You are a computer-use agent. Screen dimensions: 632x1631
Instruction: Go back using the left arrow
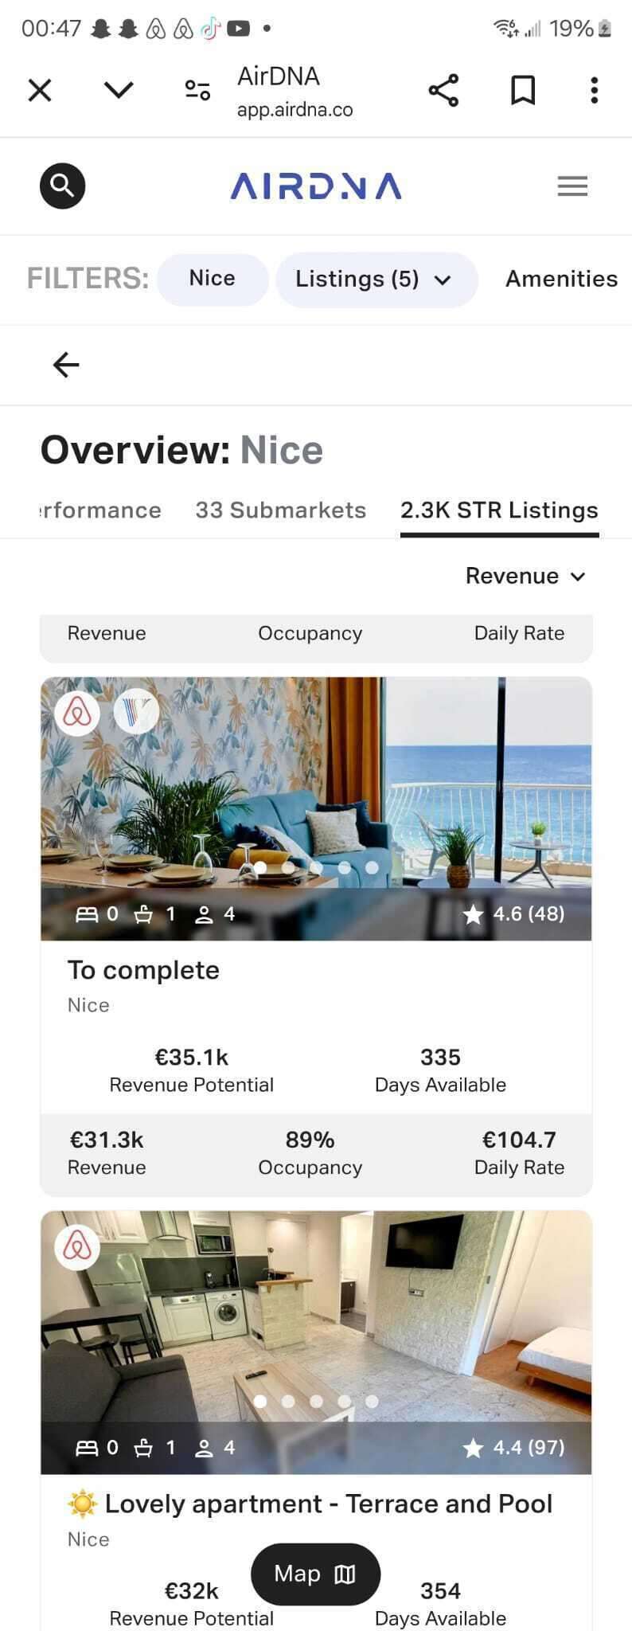point(66,365)
